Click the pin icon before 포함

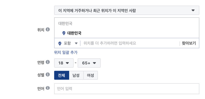click(x=60, y=43)
